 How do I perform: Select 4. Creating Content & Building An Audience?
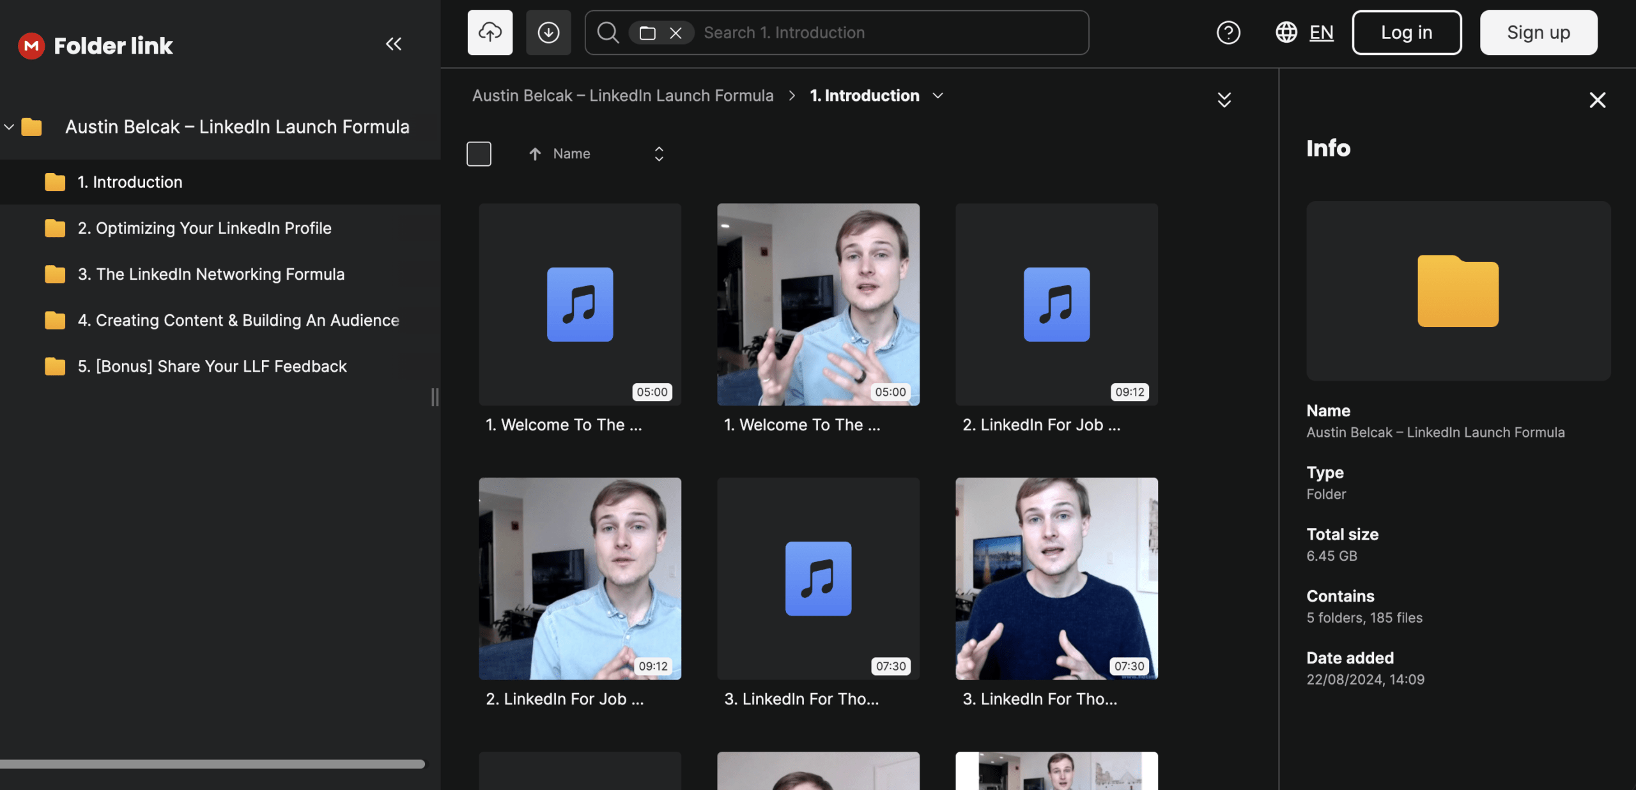238,320
